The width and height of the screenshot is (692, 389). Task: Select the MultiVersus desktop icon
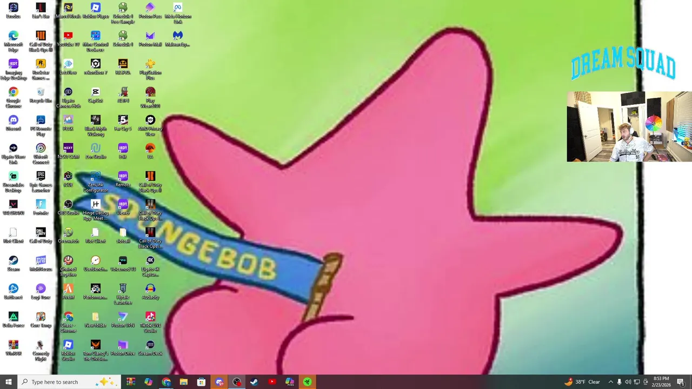point(41,264)
